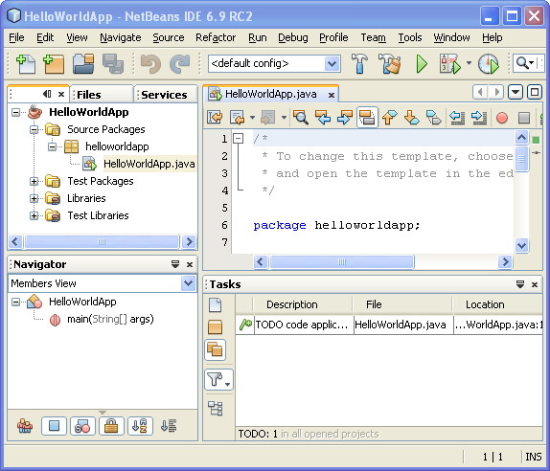Click the Profile Main Project clock icon
The image size is (550, 471).
[x=489, y=64]
